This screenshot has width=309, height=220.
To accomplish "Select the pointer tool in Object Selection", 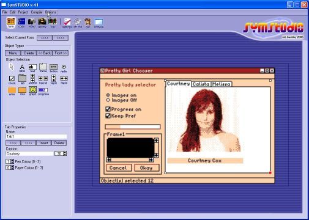I will 12,67.
